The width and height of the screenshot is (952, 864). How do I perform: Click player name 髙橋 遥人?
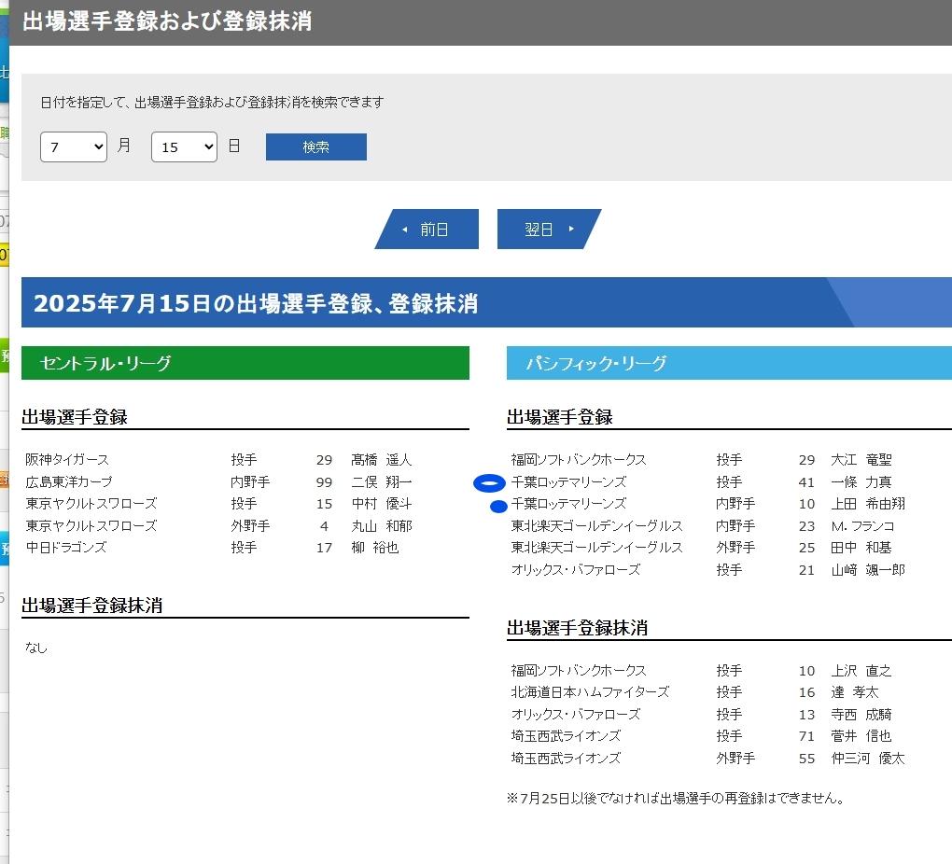382,460
